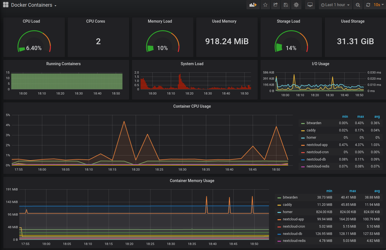Screen dimensions: 386x250
Task: Toggle caddy series in memory legend
Action: (x=287, y=205)
